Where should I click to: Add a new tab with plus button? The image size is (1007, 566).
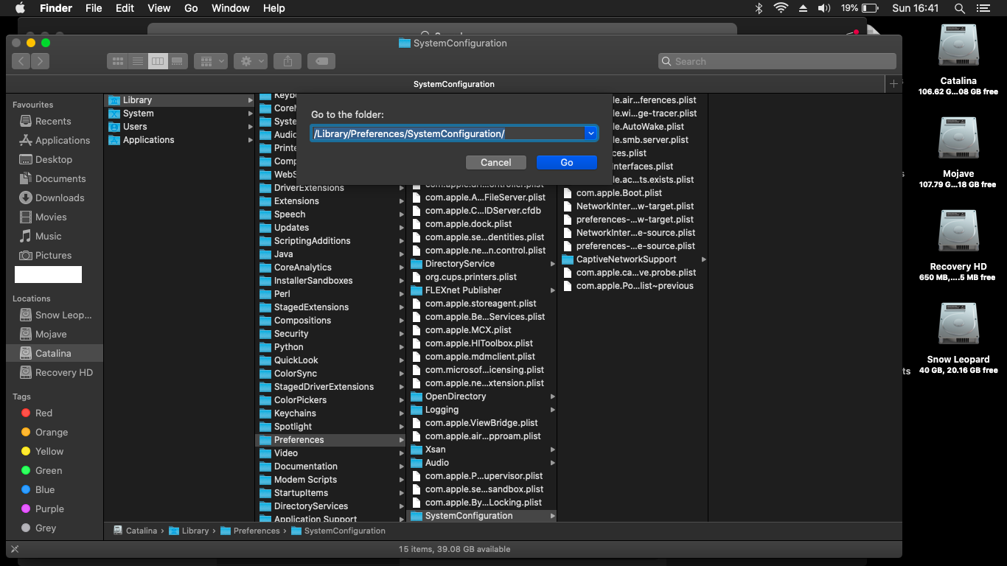[893, 84]
